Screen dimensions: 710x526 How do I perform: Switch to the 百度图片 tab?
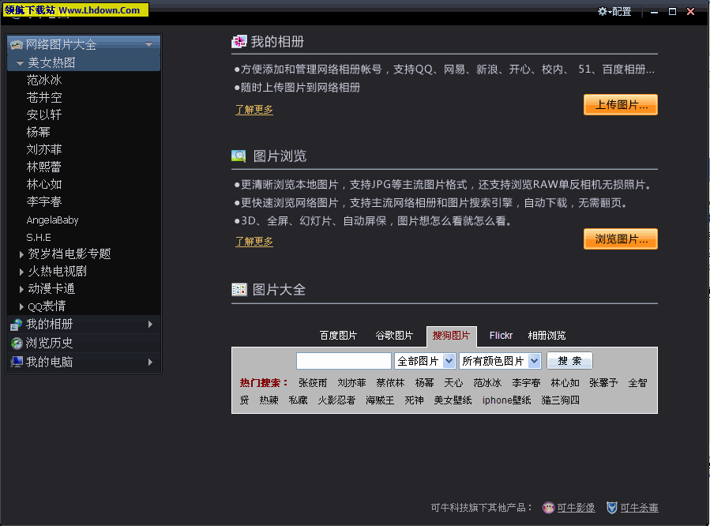pos(338,336)
